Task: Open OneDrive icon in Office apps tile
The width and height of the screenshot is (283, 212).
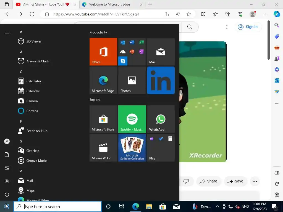Action: pyautogui.click(x=123, y=52)
